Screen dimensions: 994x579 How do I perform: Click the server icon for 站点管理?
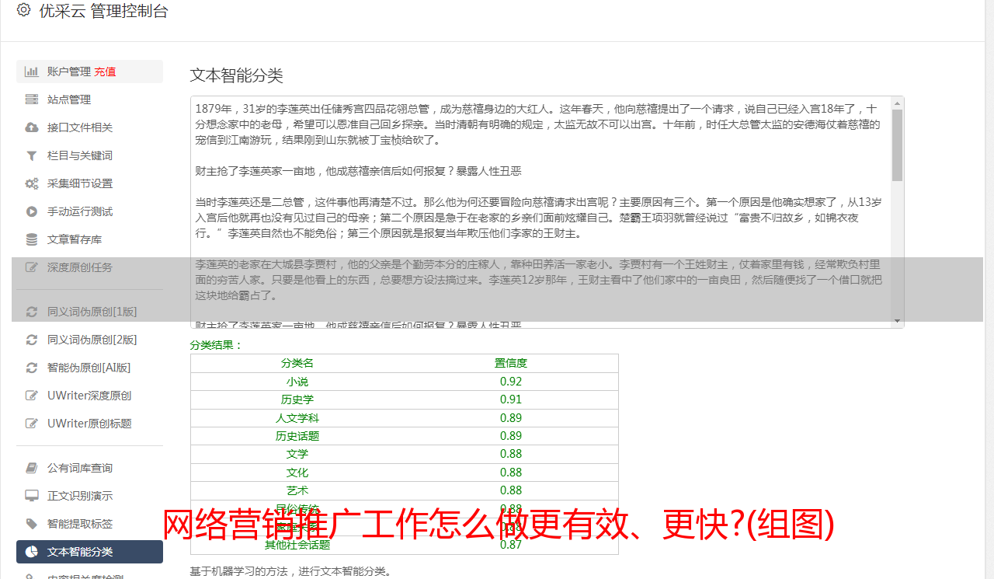[x=32, y=99]
